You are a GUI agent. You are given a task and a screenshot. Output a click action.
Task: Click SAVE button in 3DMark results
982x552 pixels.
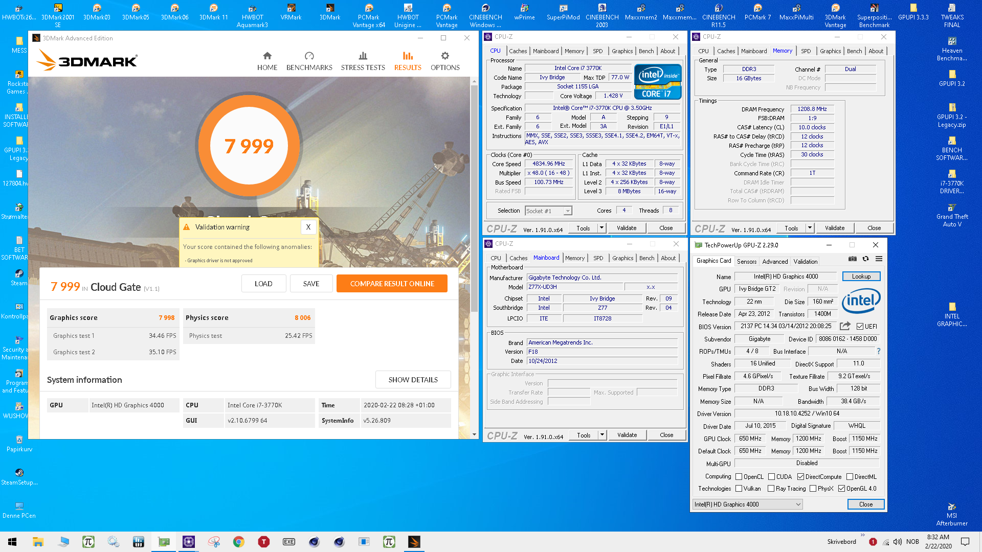tap(311, 284)
